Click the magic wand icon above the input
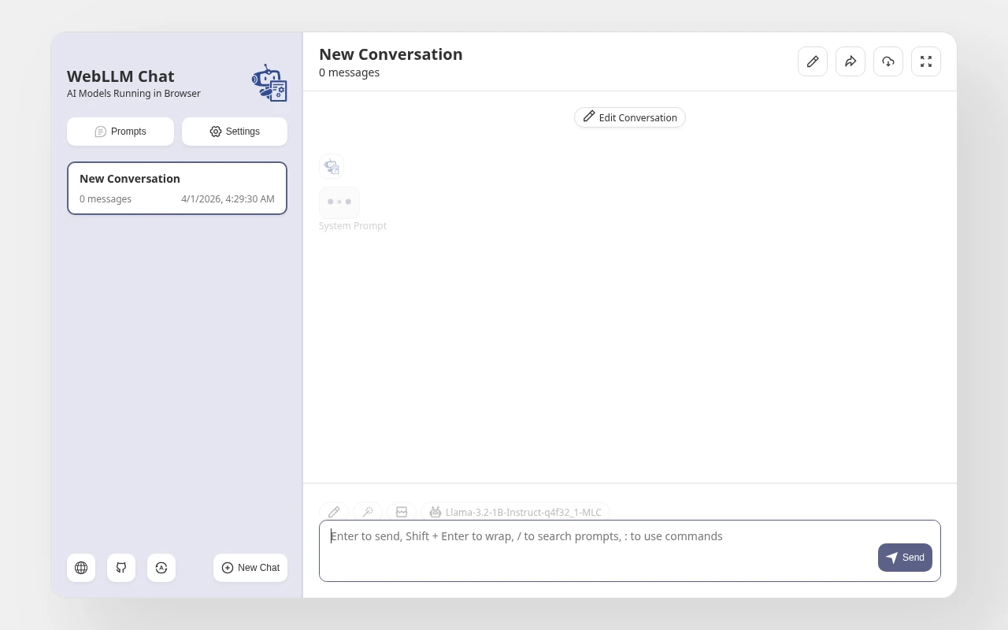This screenshot has width=1008, height=630. 368,512
